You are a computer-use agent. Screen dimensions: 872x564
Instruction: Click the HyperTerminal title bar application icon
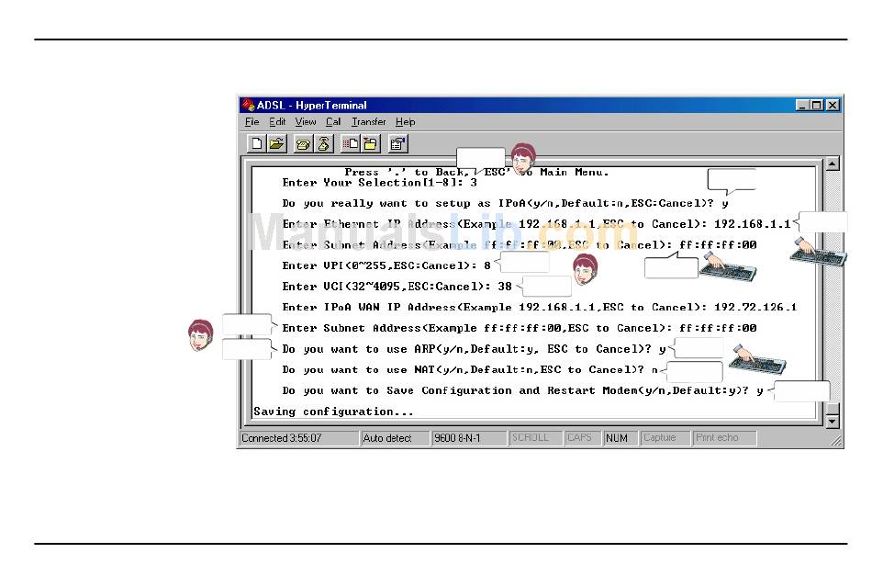pyautogui.click(x=248, y=105)
